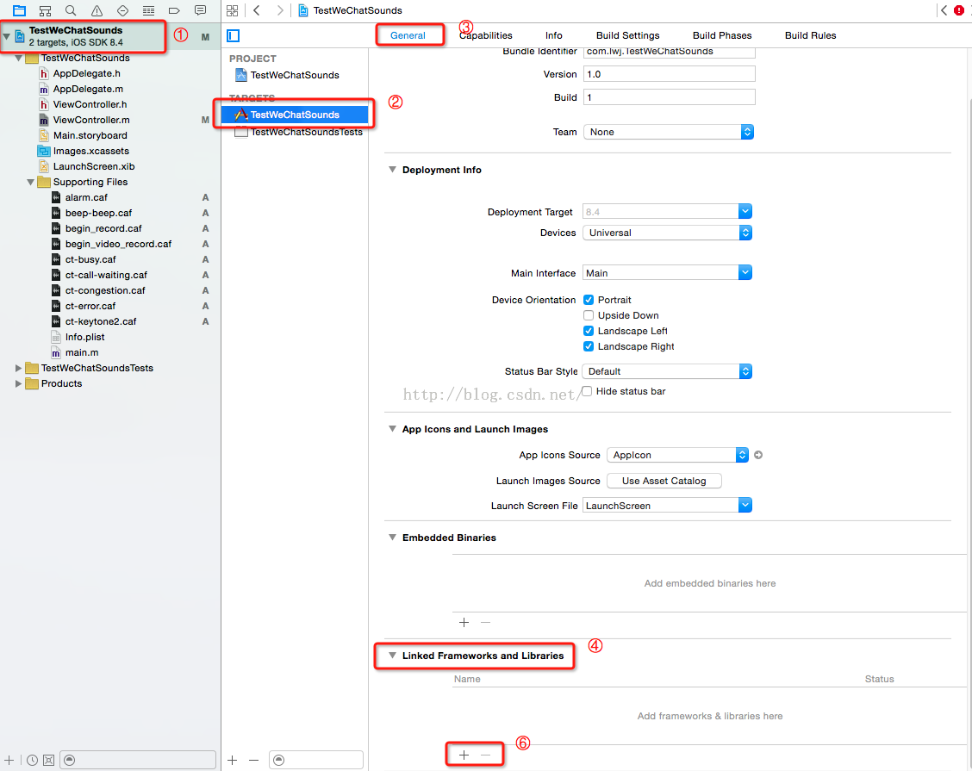Enable the Upside Down orientation checkbox
Screen dimensions: 972x771
tap(589, 315)
